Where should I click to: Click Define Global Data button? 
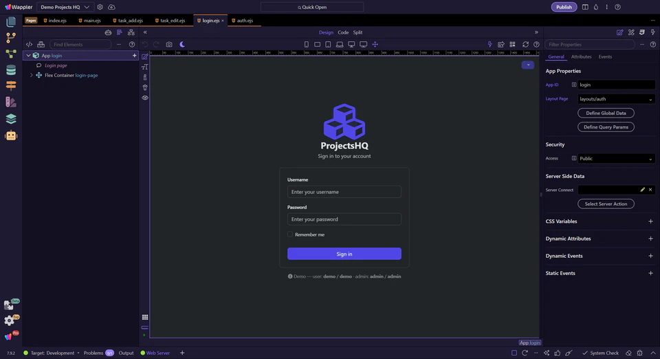pos(606,113)
